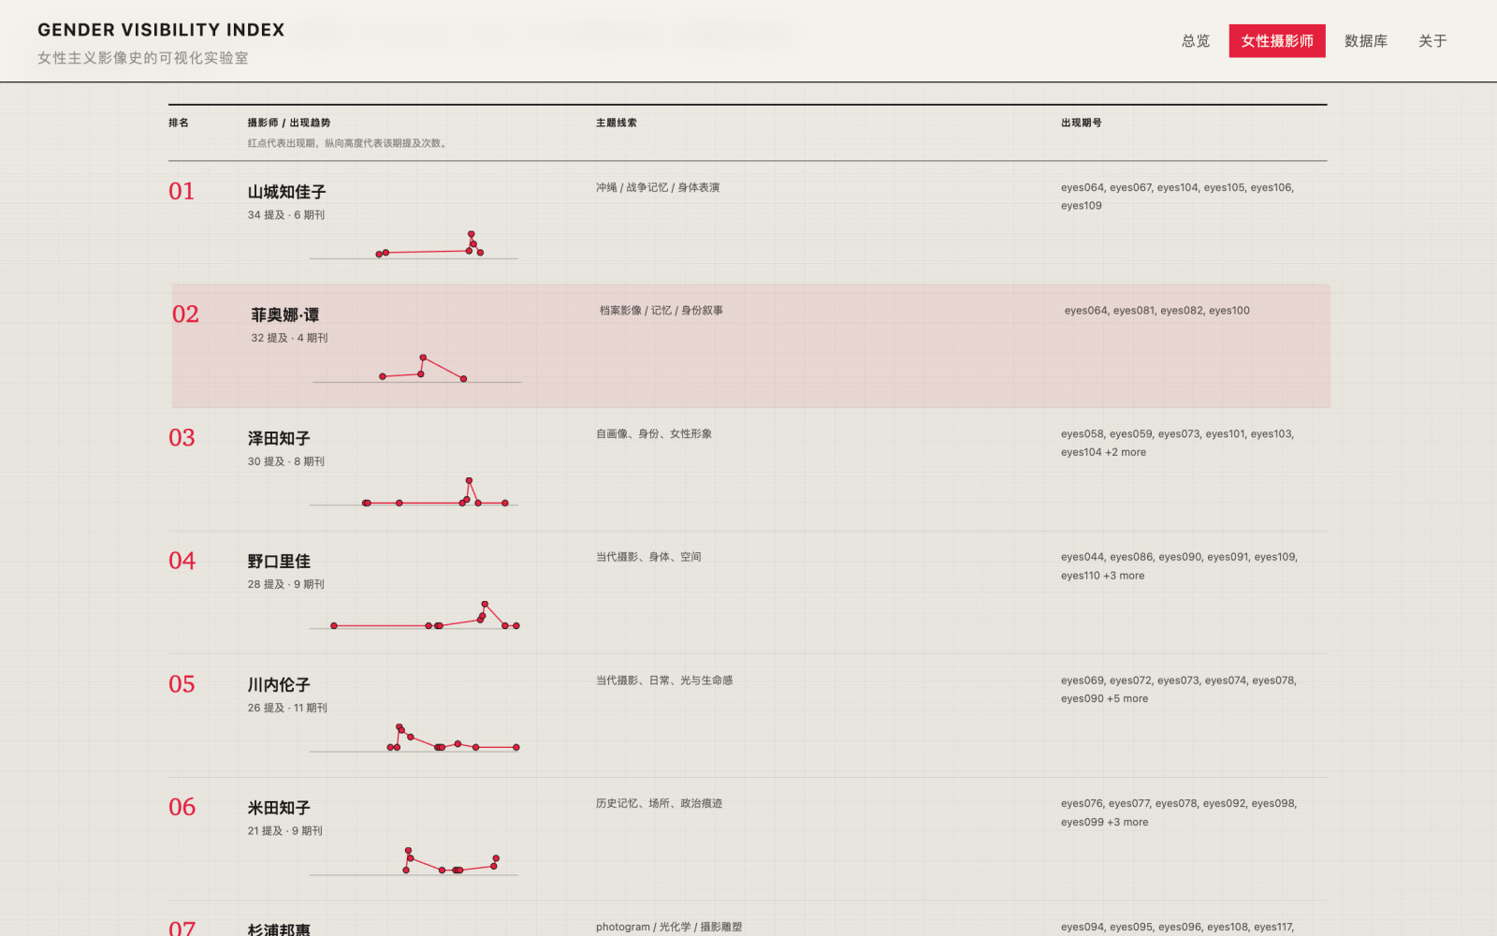Click rank number 02

coord(185,314)
